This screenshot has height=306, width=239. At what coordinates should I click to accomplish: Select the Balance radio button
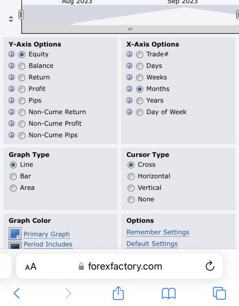22,66
